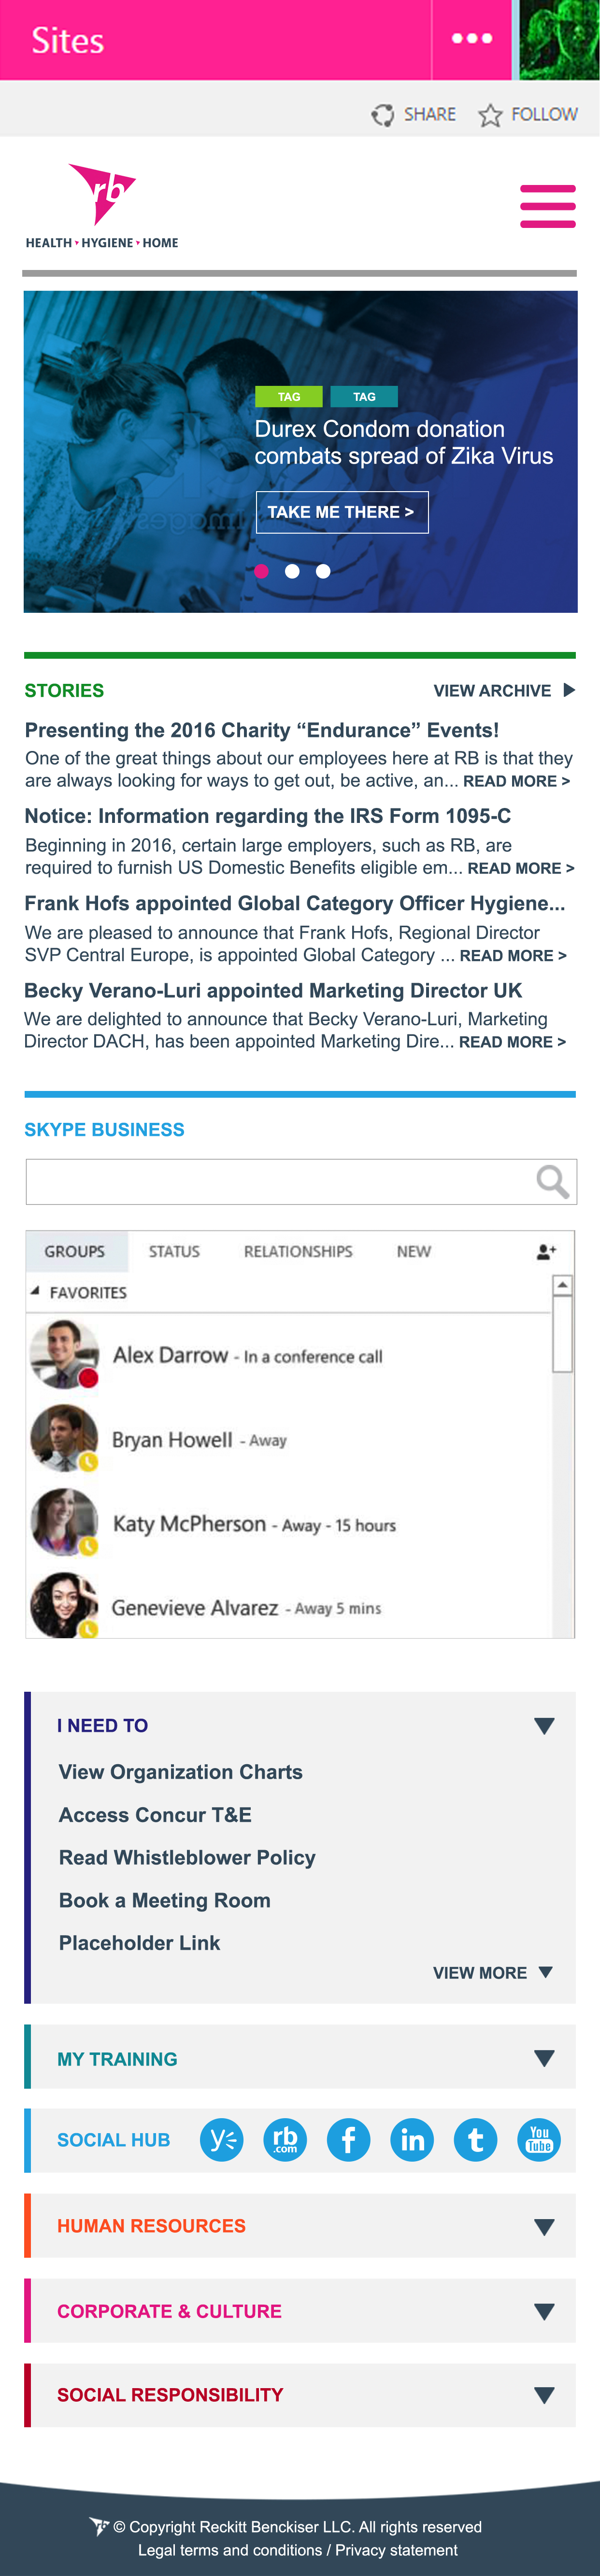The image size is (600, 2576).
Task: Click READ MORE for the IRS Form 1095-C notice
Action: click(521, 869)
